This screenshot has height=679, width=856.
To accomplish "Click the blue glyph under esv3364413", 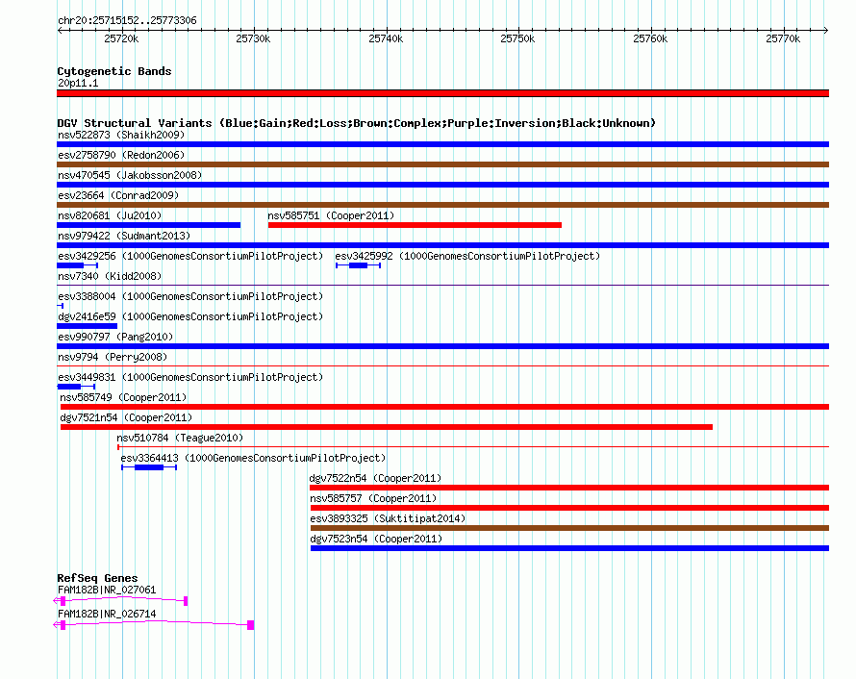I will pyautogui.click(x=149, y=467).
